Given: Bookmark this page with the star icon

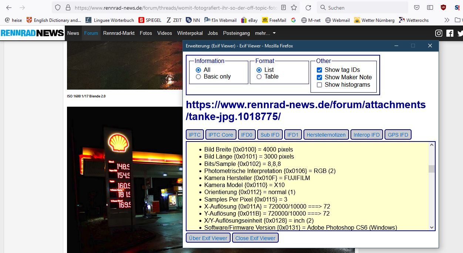Looking at the screenshot, I should 294,7.
